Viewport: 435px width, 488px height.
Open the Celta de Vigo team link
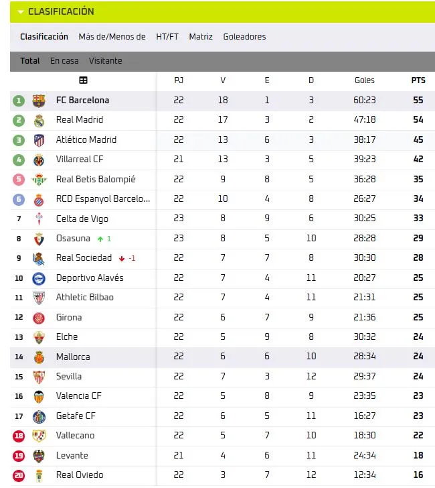pos(82,219)
